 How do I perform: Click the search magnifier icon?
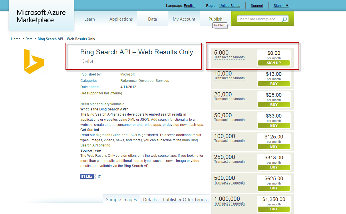pyautogui.click(x=285, y=19)
